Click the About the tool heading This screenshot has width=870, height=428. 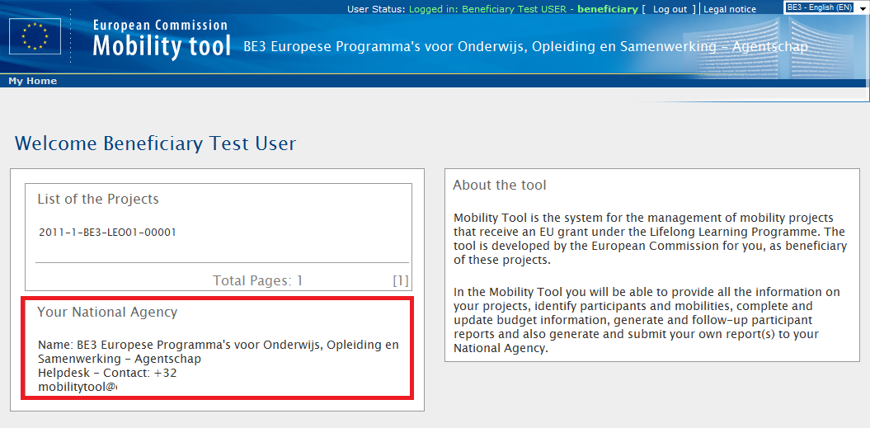click(x=500, y=186)
